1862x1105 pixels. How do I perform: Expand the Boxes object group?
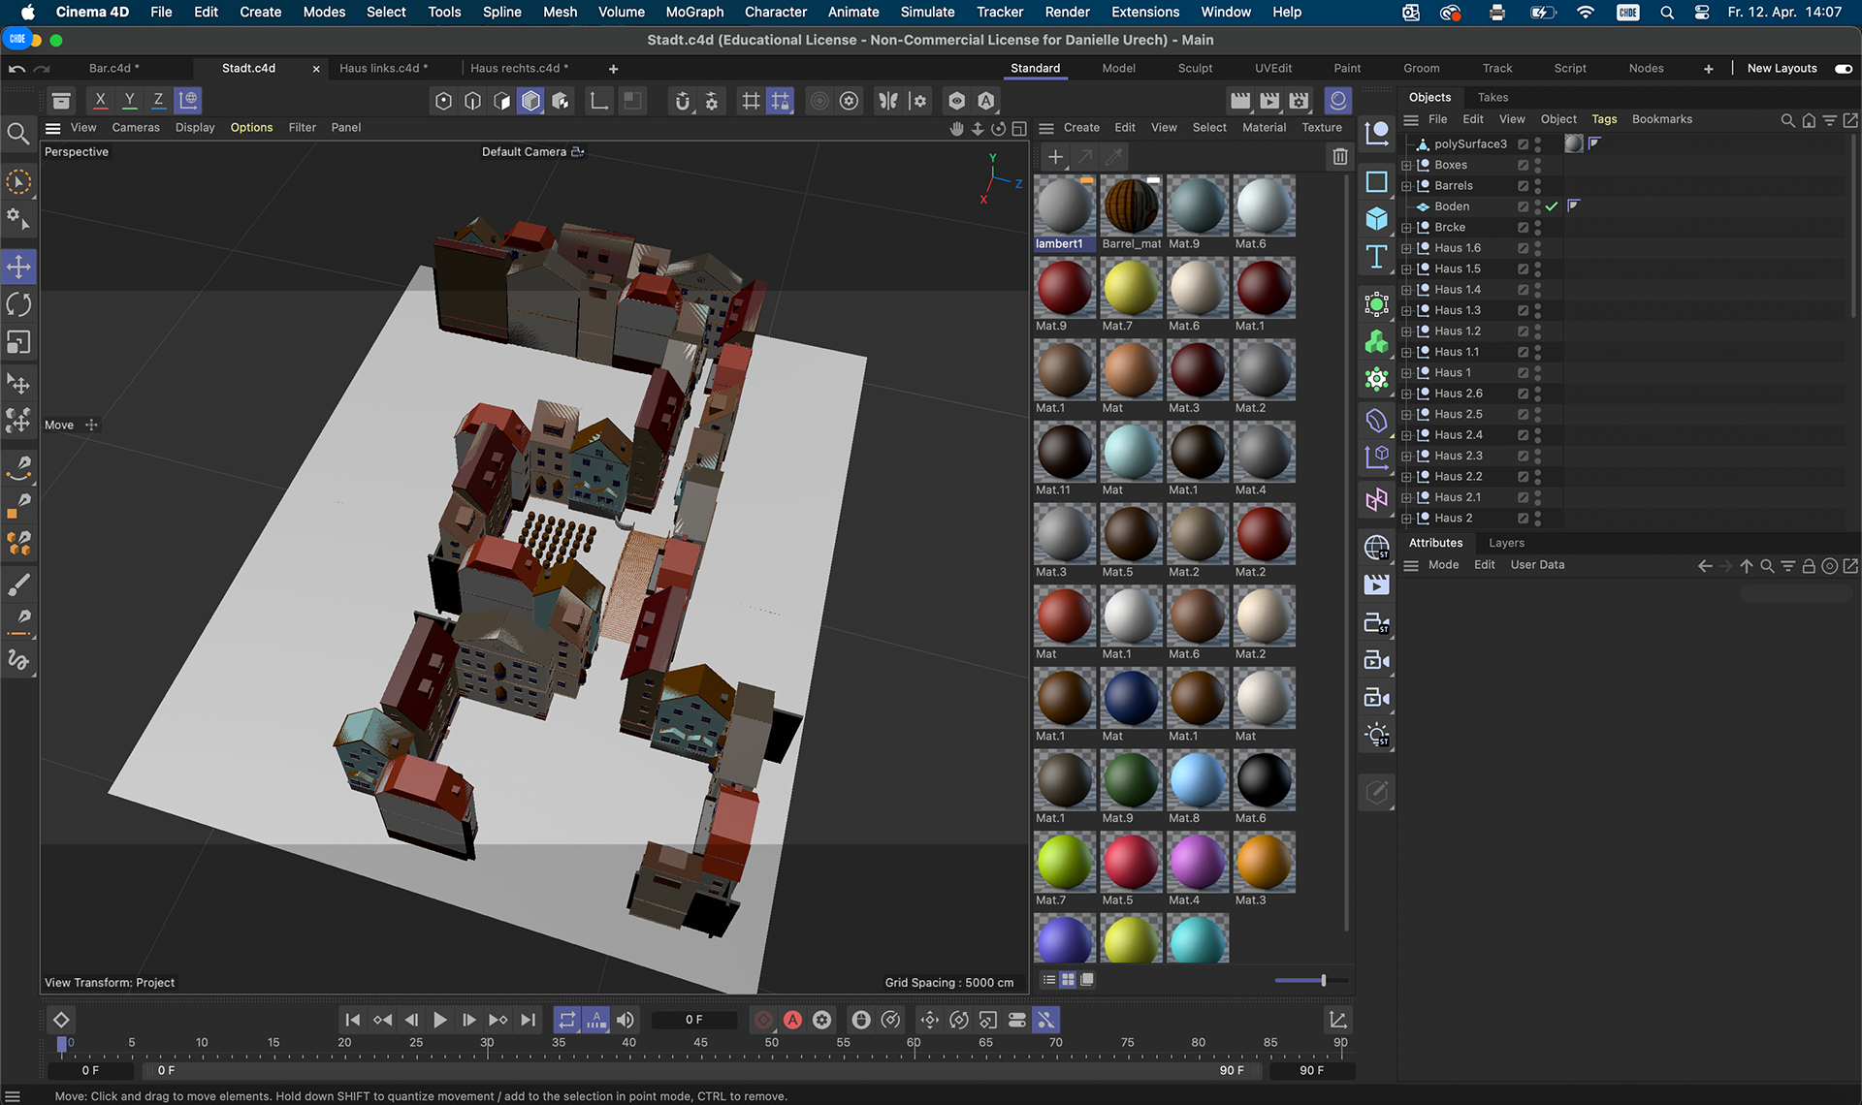[1406, 165]
